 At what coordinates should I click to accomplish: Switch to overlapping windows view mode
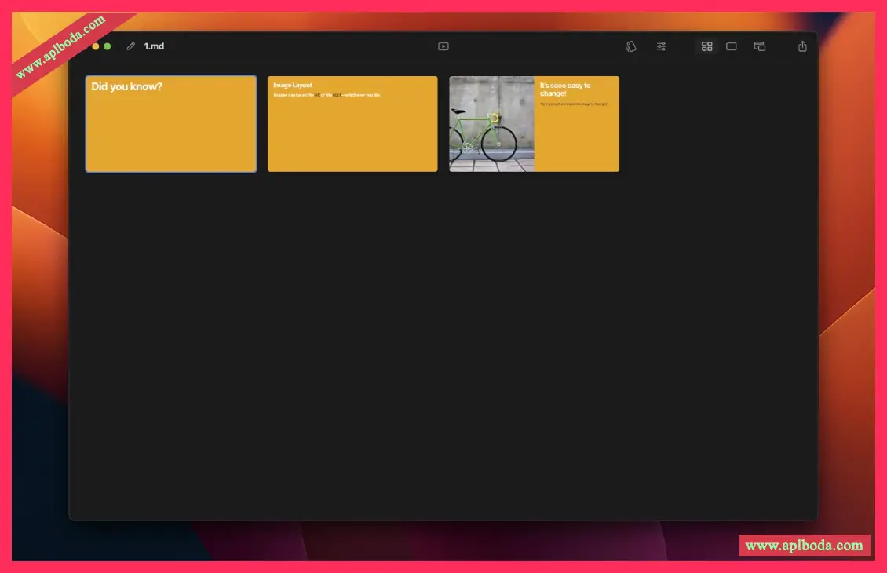point(759,46)
